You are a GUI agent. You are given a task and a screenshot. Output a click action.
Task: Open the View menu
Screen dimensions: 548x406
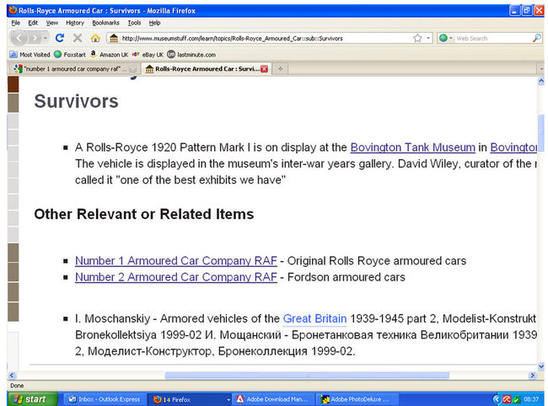pos(52,23)
